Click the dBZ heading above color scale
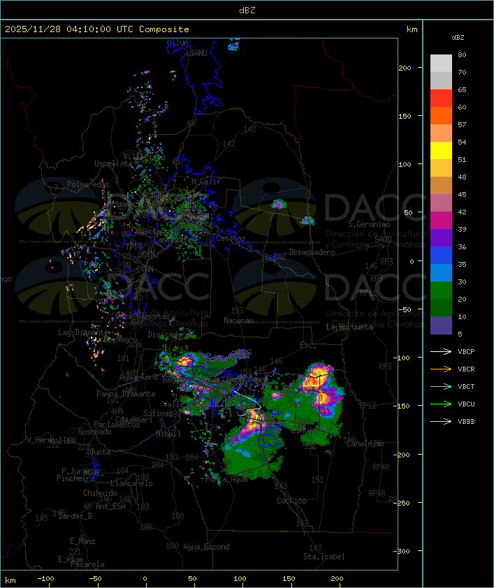Image resolution: width=494 pixels, height=588 pixels. click(x=458, y=38)
